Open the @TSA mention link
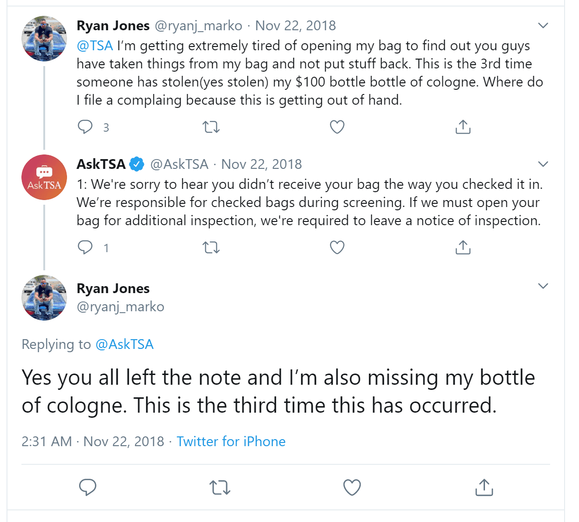 click(95, 46)
